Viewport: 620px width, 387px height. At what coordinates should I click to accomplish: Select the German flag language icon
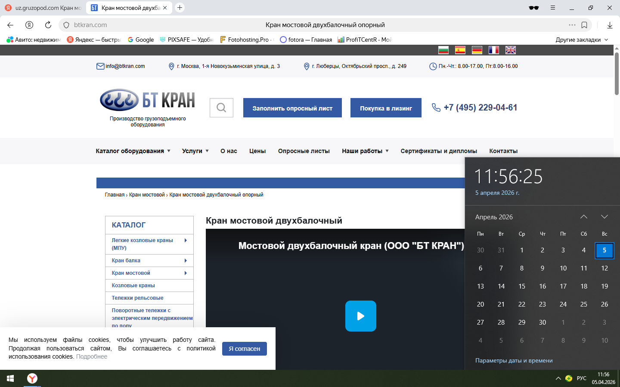[x=477, y=50]
